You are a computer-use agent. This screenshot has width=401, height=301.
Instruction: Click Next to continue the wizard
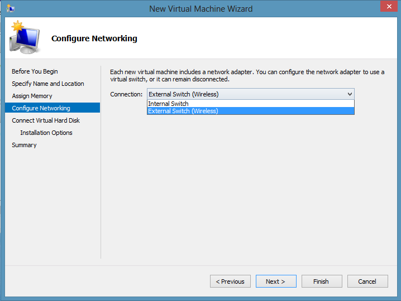point(276,281)
